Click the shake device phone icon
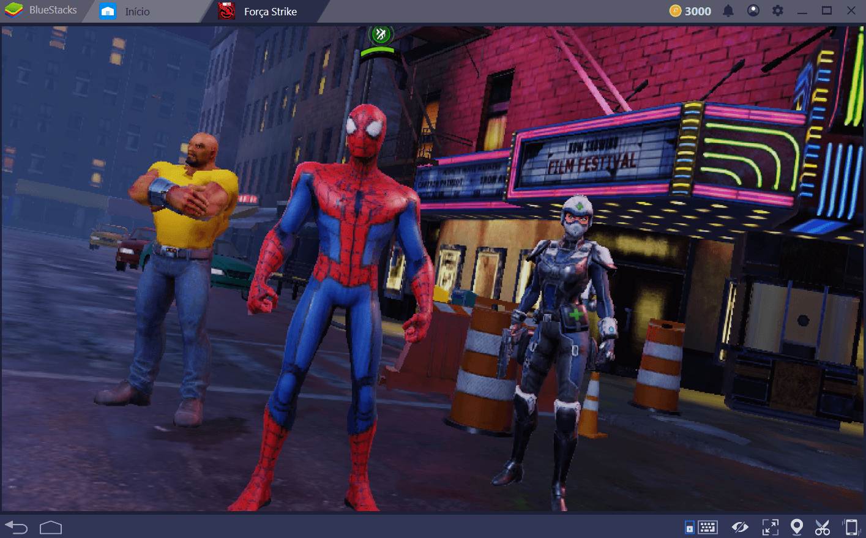The image size is (866, 538). pyautogui.click(x=851, y=527)
